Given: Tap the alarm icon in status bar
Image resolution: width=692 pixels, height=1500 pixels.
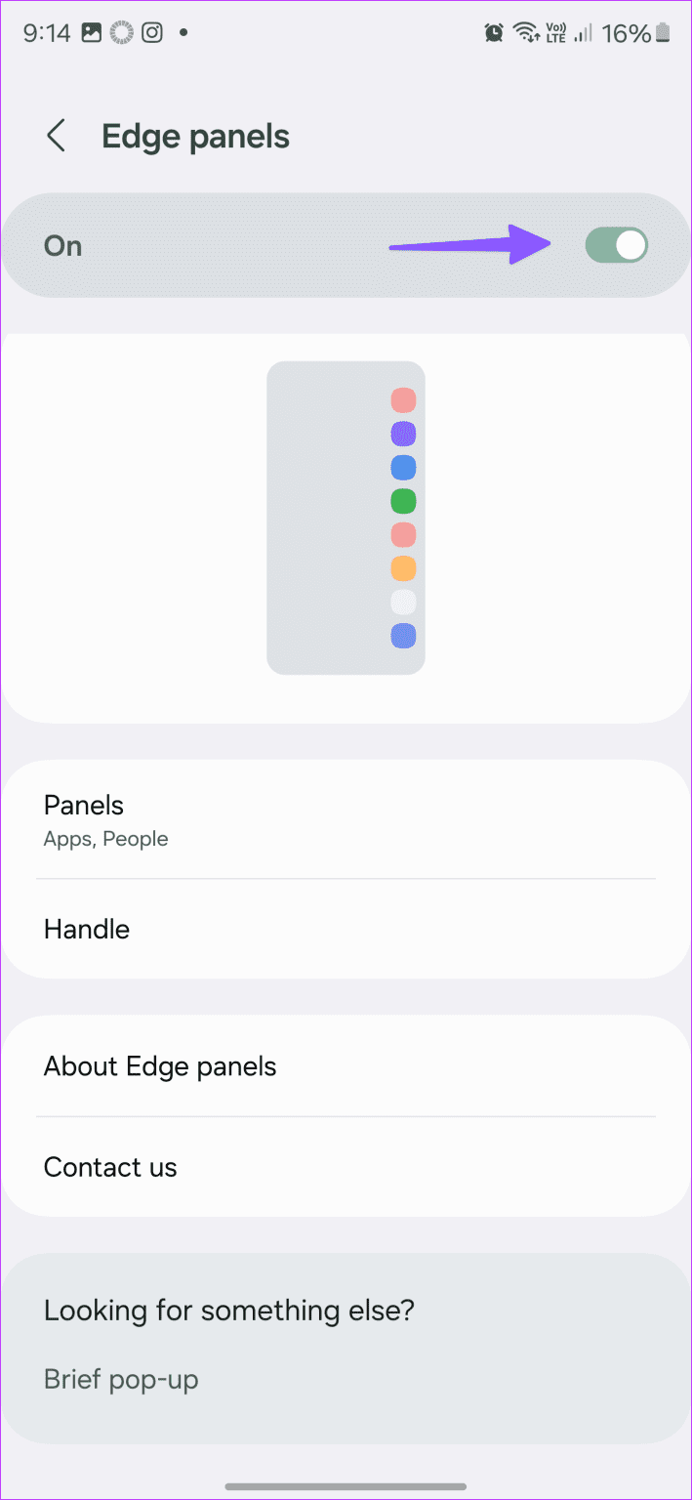Looking at the screenshot, I should pyautogui.click(x=494, y=33).
